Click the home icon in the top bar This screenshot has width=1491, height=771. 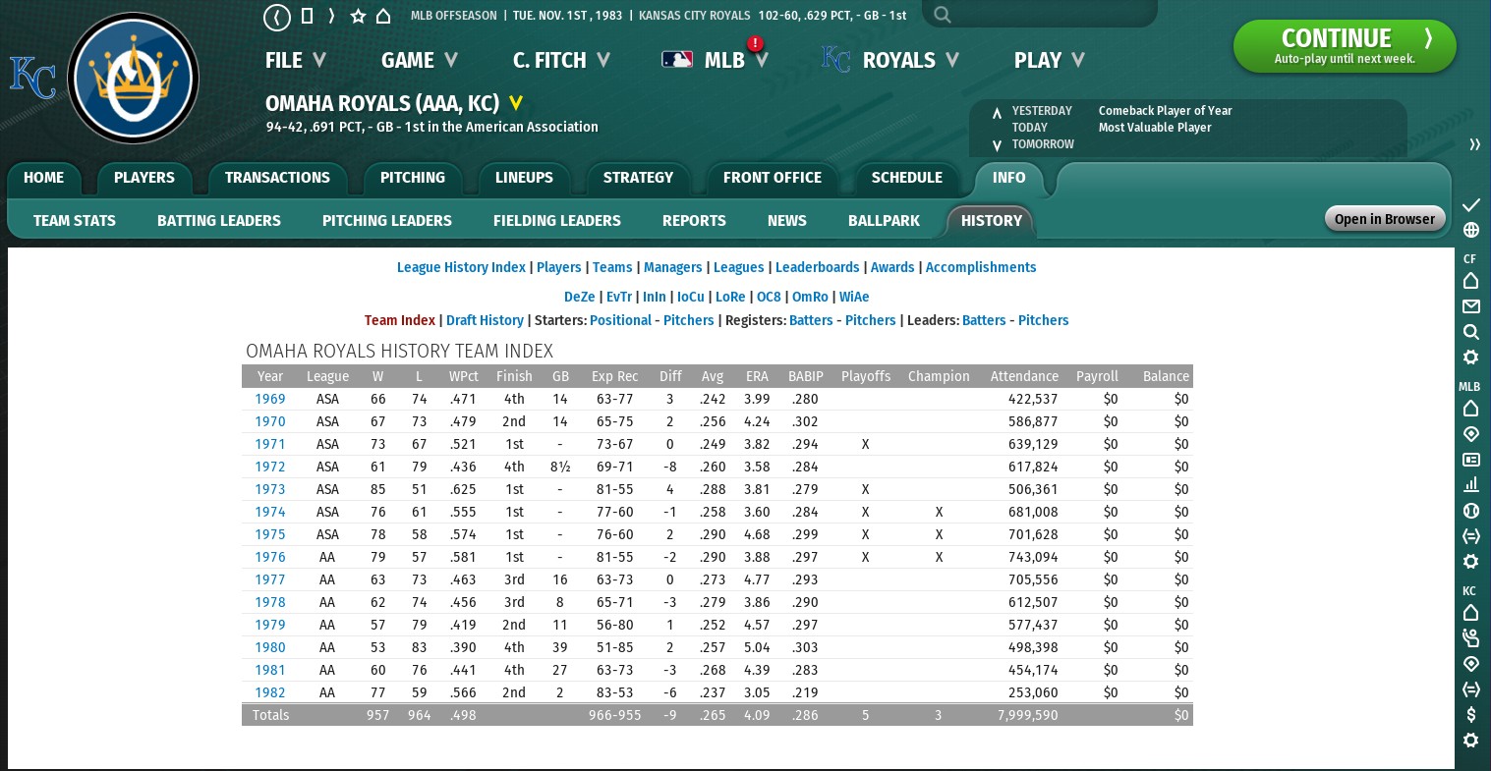[383, 16]
